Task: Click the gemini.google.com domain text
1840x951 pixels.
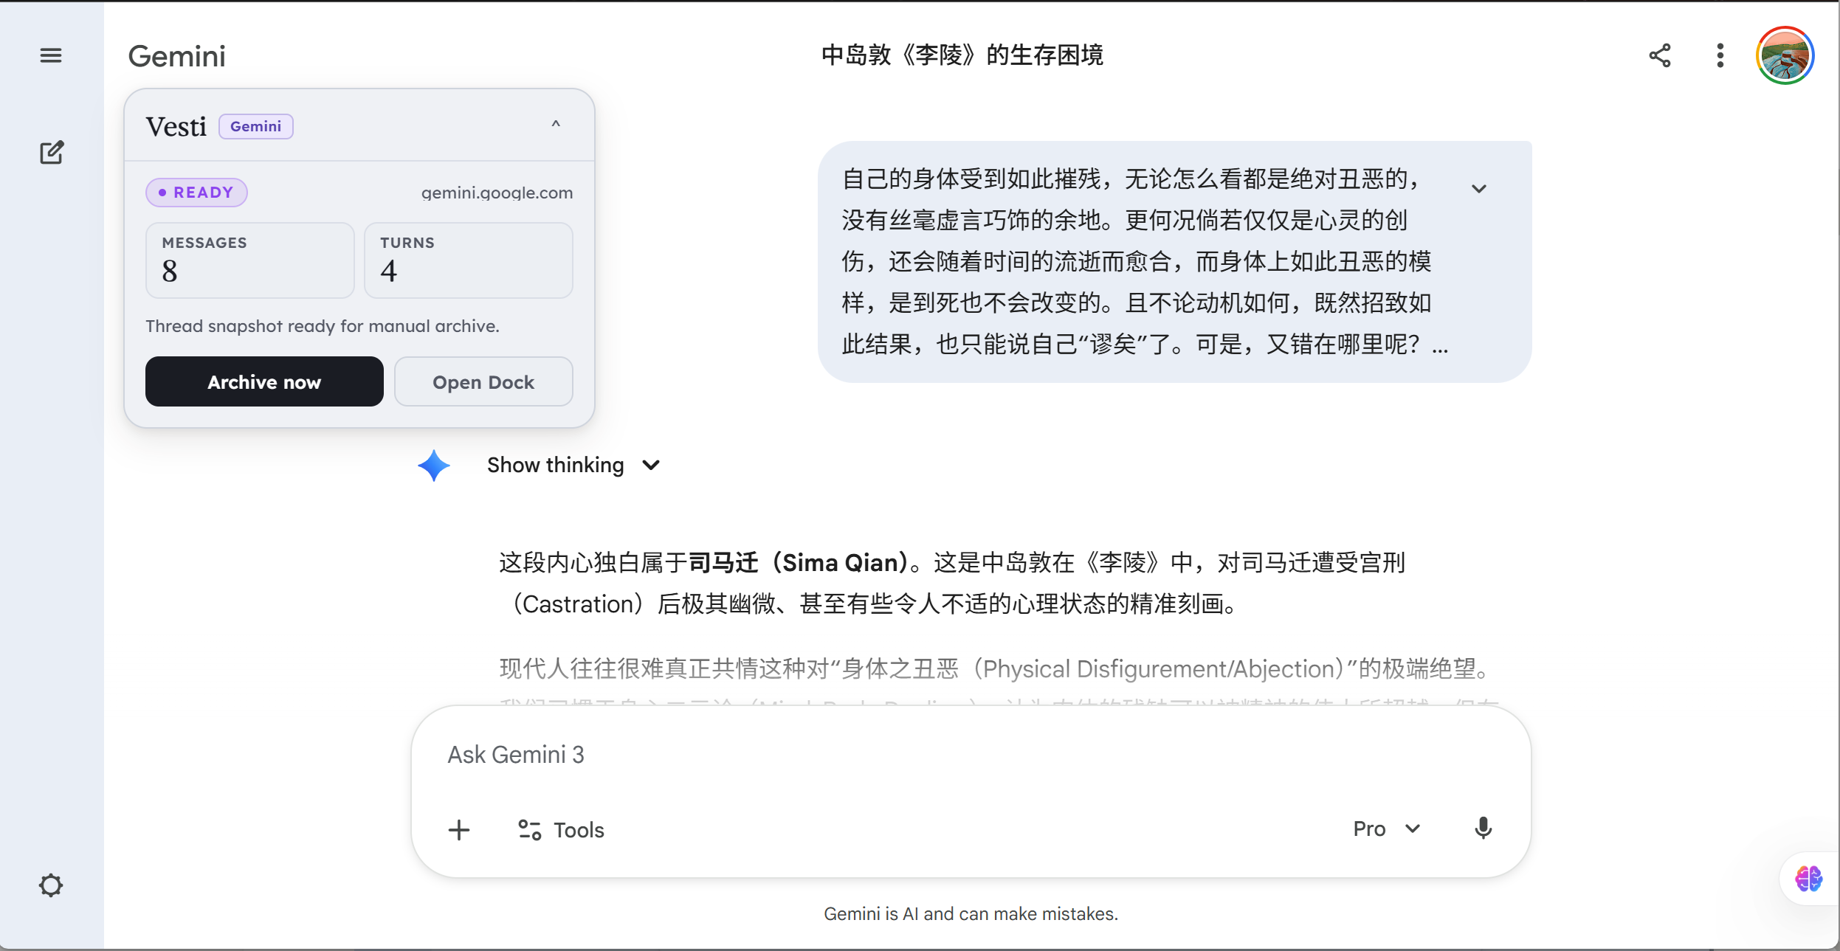Action: [497, 193]
